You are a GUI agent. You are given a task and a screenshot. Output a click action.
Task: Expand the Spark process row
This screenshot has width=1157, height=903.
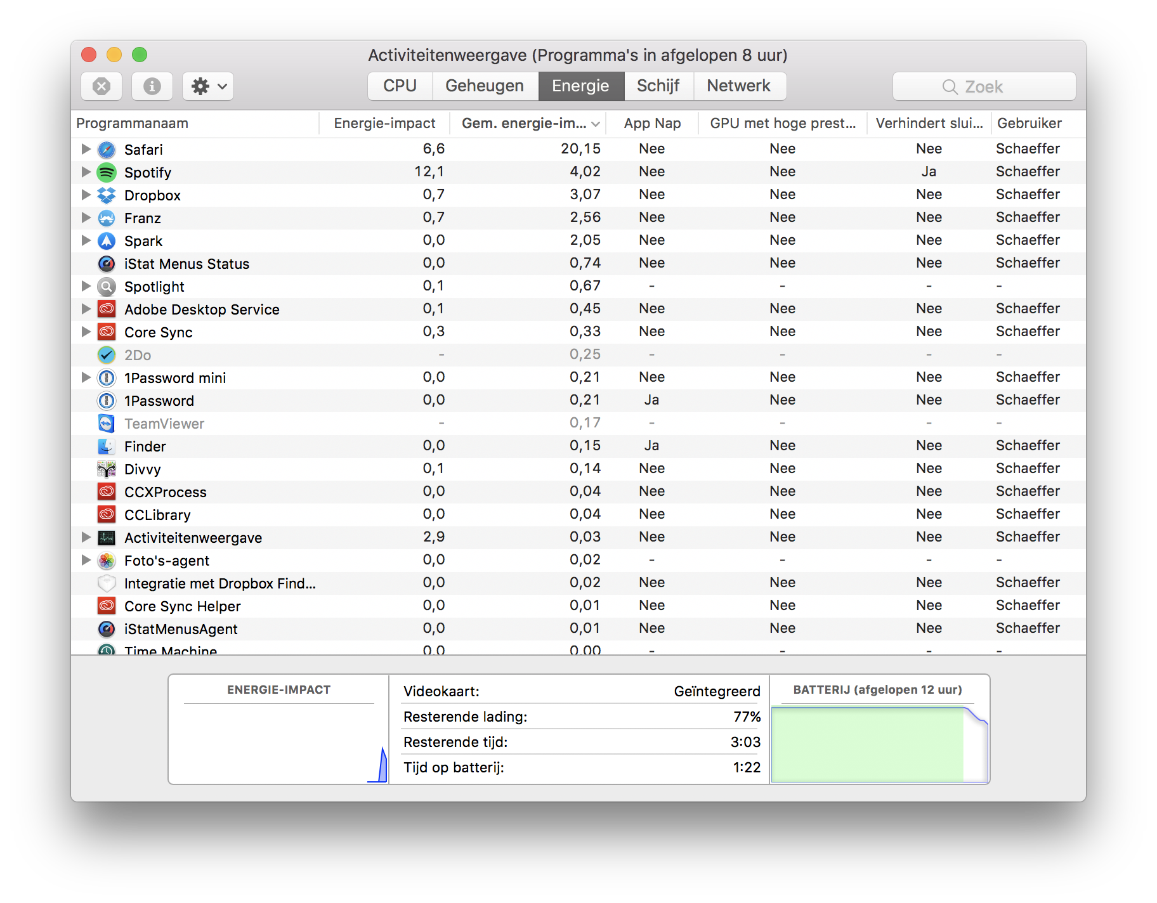click(86, 240)
